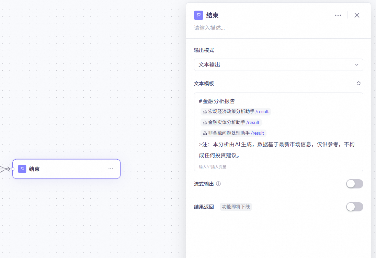Toggle the 流式输出 switch
Screen dimensions: 376x258
click(x=354, y=184)
